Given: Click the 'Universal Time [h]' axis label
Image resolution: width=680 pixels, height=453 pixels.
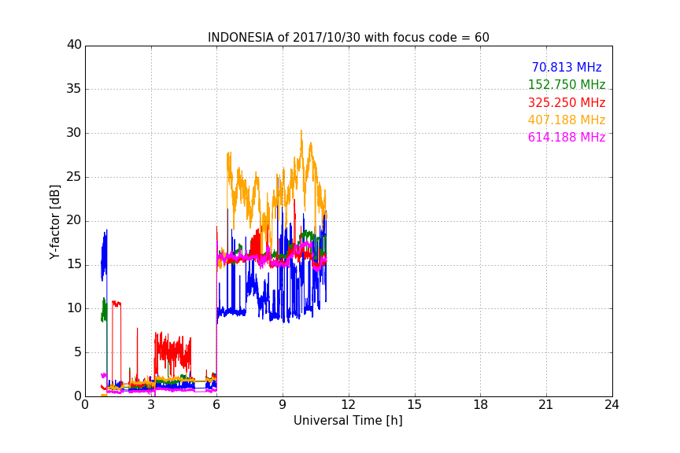Looking at the screenshot, I should 348,421.
